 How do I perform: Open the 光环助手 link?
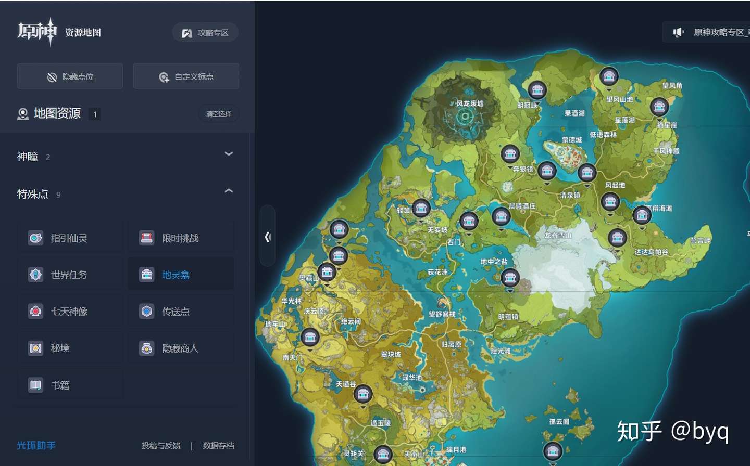coord(36,446)
